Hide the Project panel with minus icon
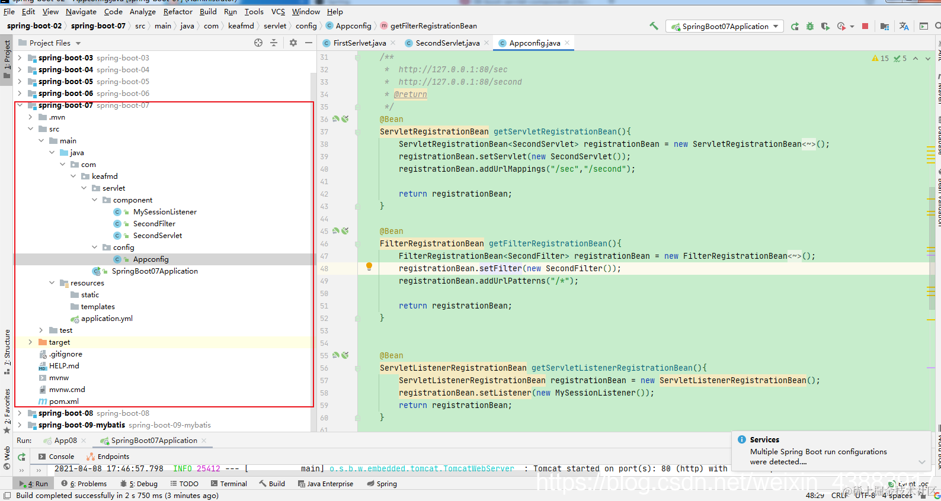This screenshot has height=501, width=941. 309,43
